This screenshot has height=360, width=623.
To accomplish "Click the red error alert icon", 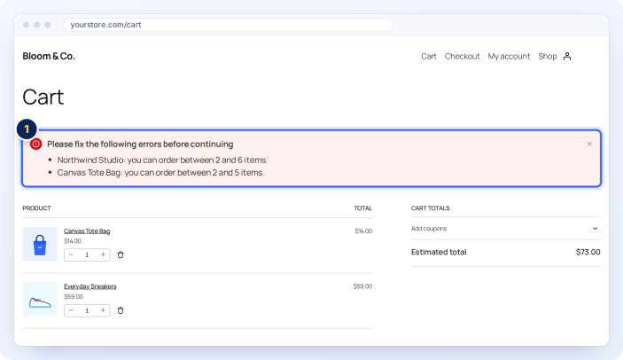I will [35, 144].
